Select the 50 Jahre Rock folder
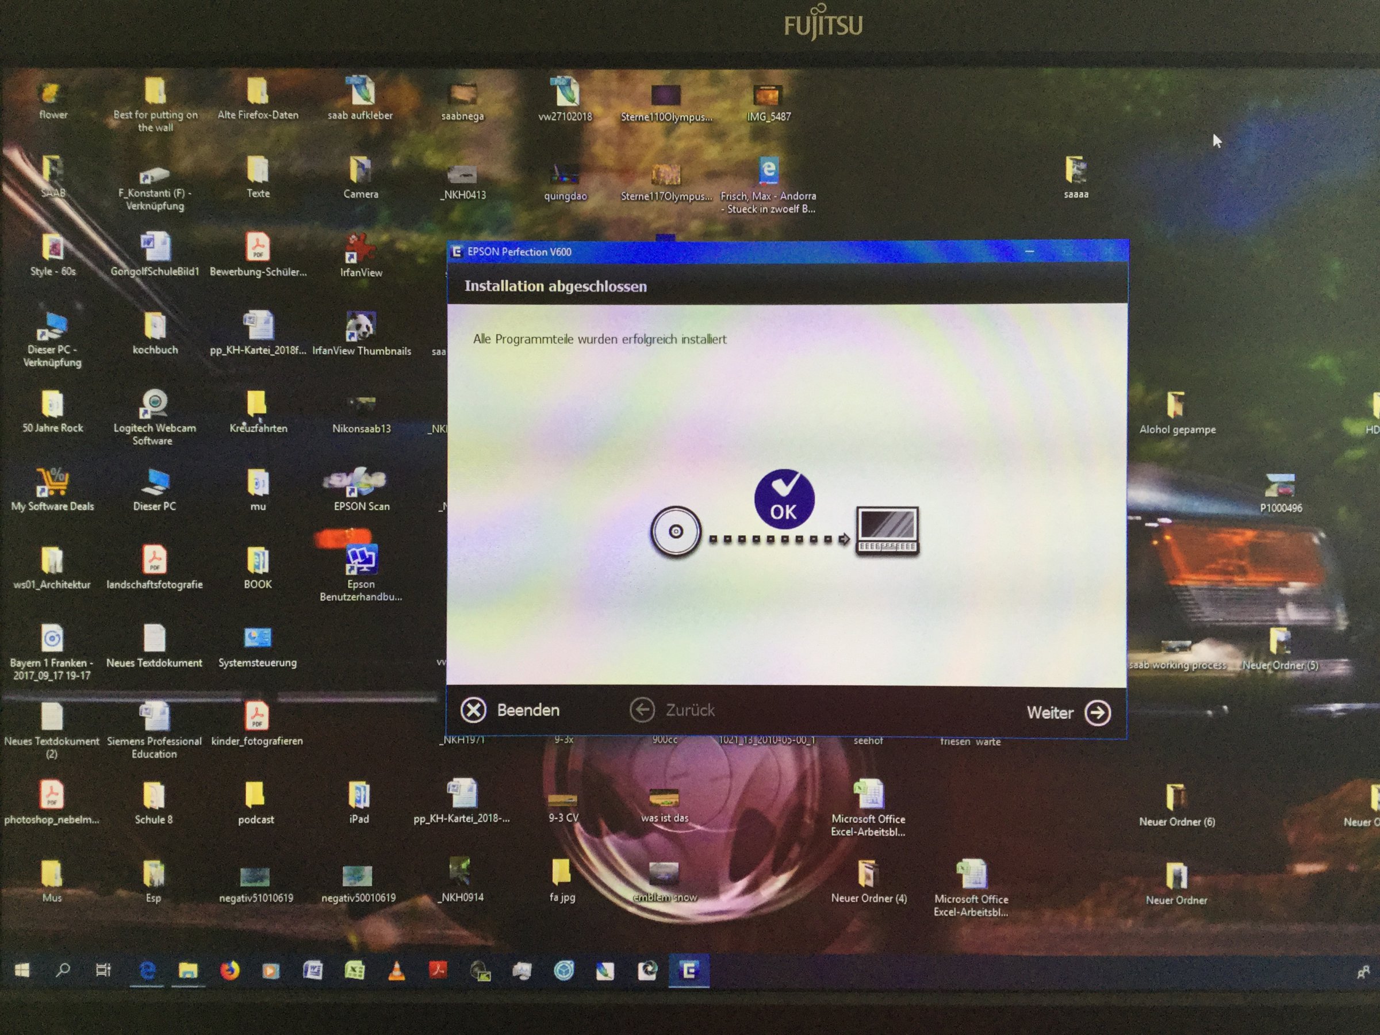The height and width of the screenshot is (1035, 1380). [x=52, y=412]
